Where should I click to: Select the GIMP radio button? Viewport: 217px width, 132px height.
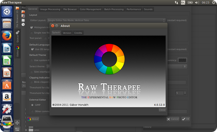click(x=32, y=105)
